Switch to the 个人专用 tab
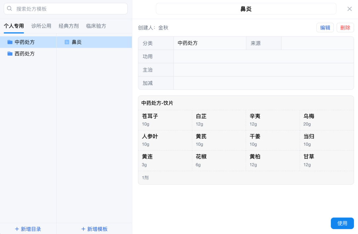Screen dimensions: 358x234 point(14,26)
